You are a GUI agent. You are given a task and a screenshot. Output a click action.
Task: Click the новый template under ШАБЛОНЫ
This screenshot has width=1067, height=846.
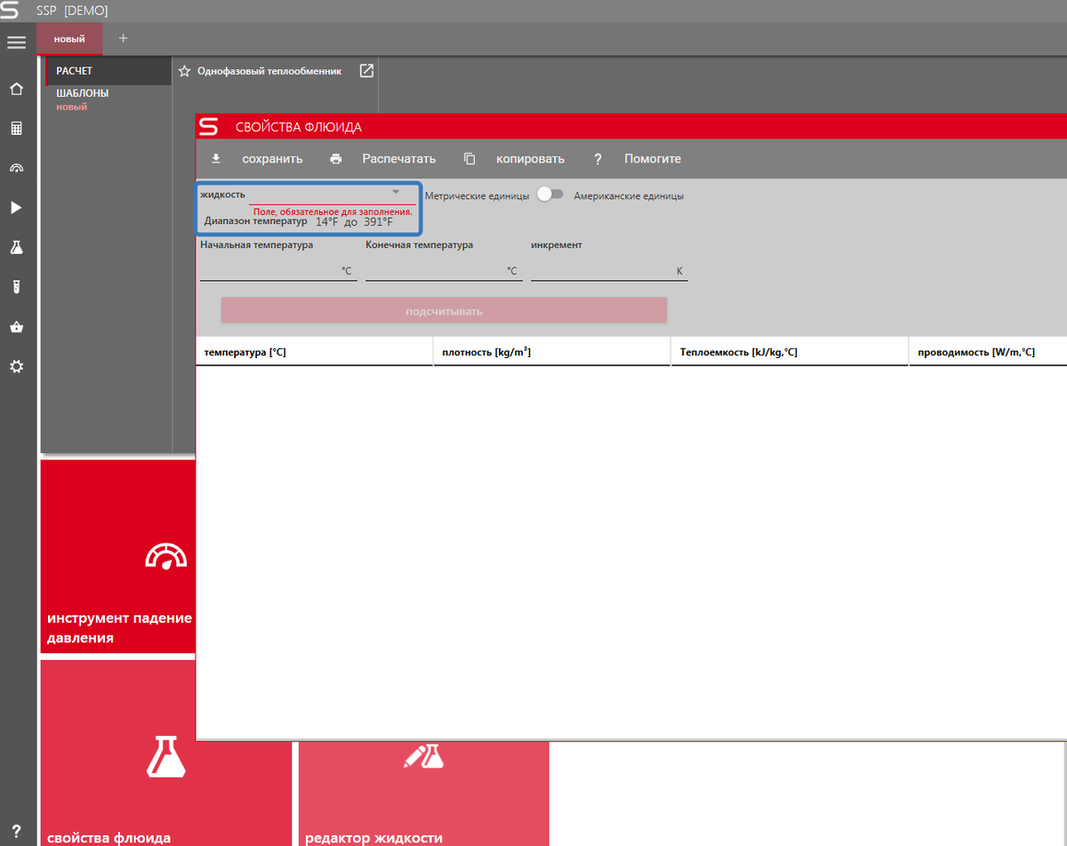pyautogui.click(x=72, y=107)
